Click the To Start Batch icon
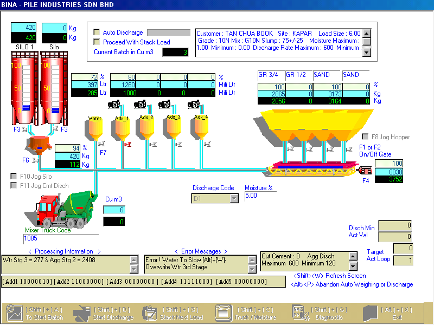Viewport: 434px width, 325px height. pos(14,313)
